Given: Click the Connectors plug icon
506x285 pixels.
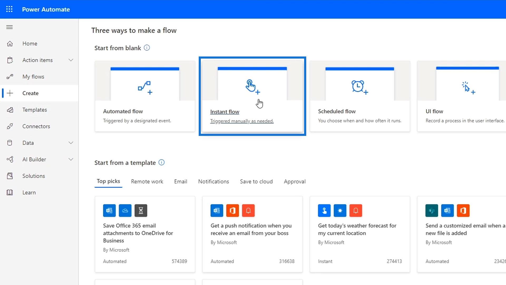Looking at the screenshot, I should click(x=10, y=126).
